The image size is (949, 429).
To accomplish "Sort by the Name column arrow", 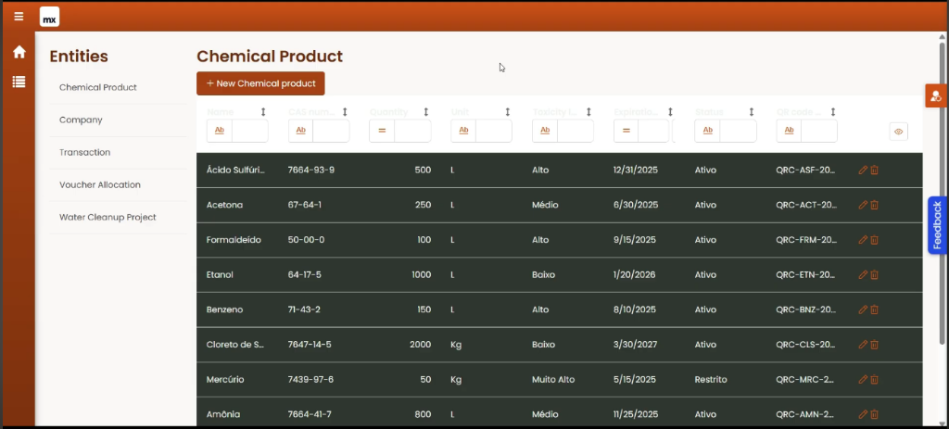I will click(263, 112).
